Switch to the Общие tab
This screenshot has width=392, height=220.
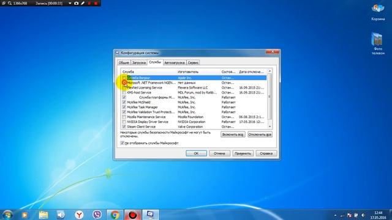[x=124, y=62]
